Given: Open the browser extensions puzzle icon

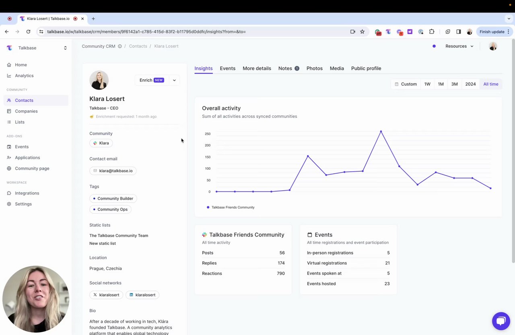Looking at the screenshot, I should 432,31.
